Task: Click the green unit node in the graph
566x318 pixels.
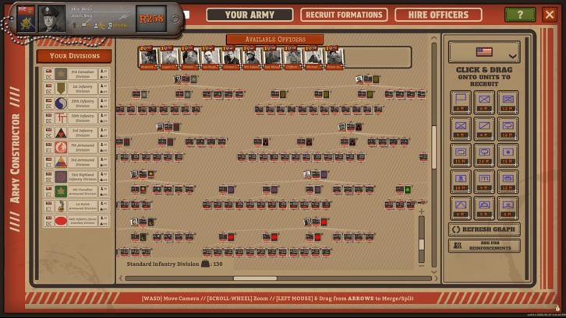Action: click(x=408, y=190)
